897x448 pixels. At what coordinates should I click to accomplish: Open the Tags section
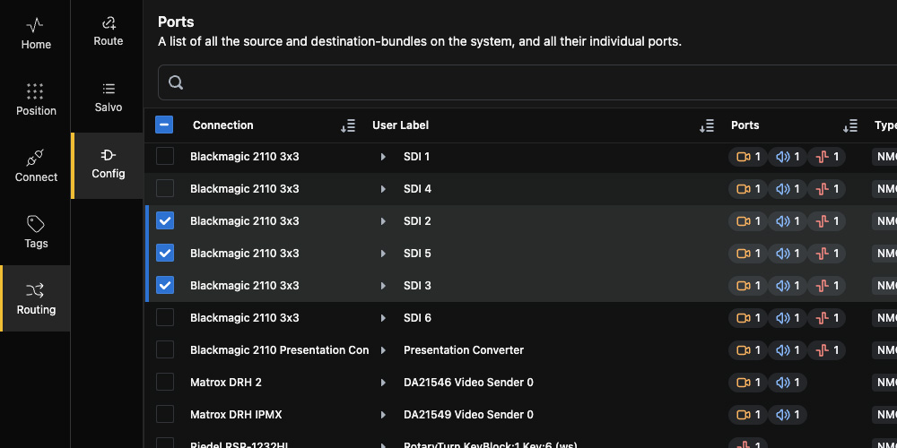pos(36,232)
